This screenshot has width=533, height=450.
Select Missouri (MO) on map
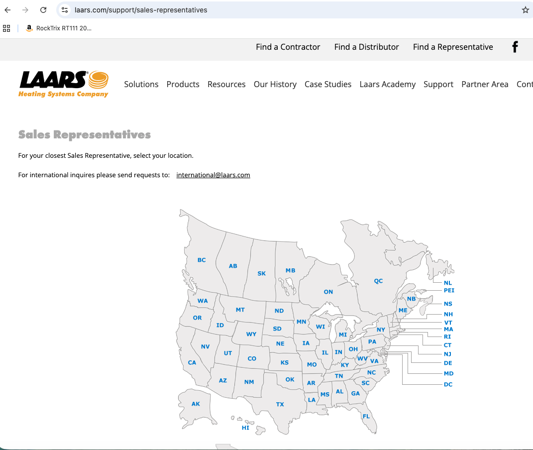click(x=312, y=365)
